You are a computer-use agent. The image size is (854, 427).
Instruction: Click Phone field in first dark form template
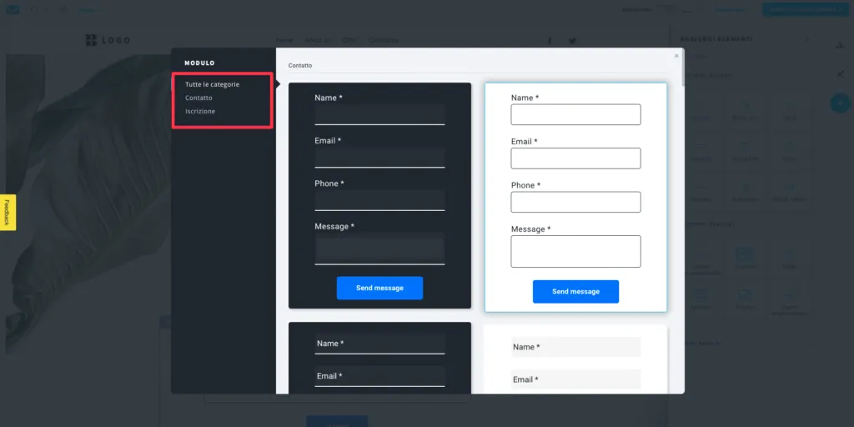[x=379, y=200]
